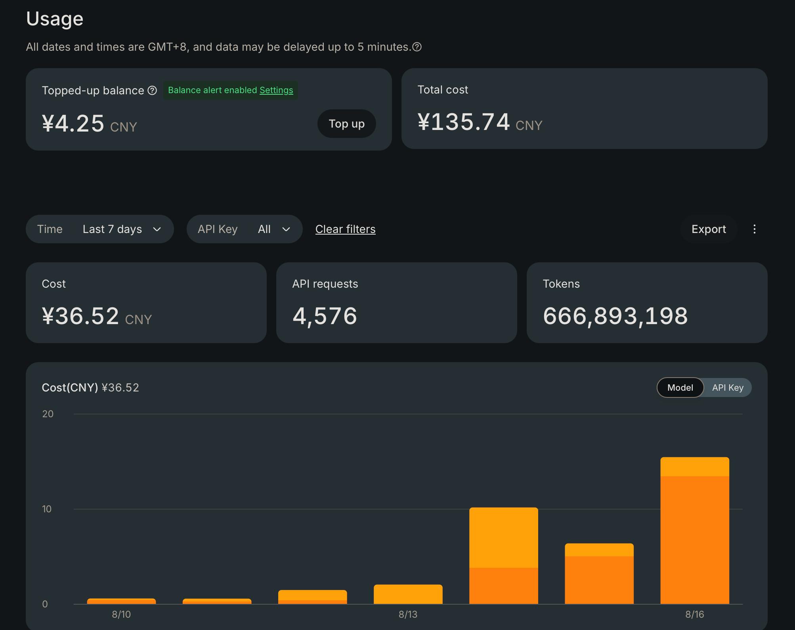795x630 pixels.
Task: Open balance alert Settings link
Action: [x=276, y=90]
